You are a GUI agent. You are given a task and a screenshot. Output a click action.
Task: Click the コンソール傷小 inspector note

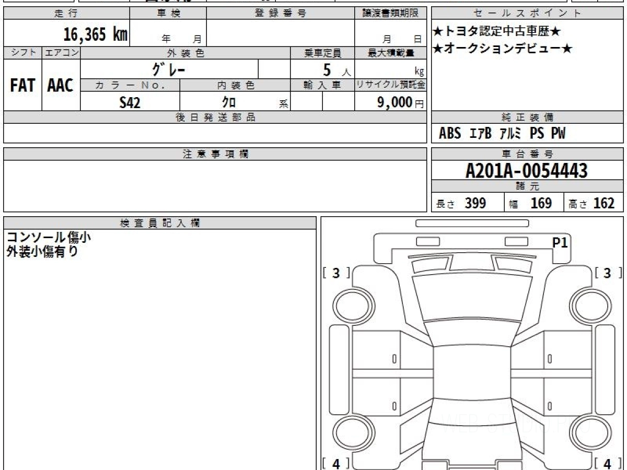[49, 237]
